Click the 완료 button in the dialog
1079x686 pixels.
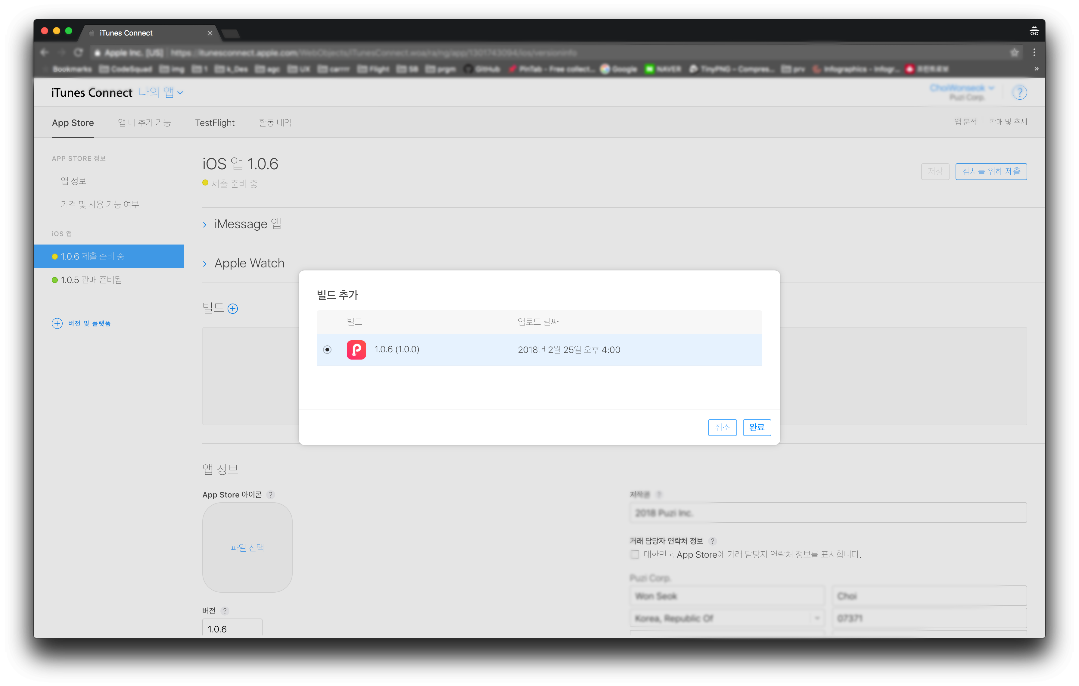pyautogui.click(x=756, y=427)
